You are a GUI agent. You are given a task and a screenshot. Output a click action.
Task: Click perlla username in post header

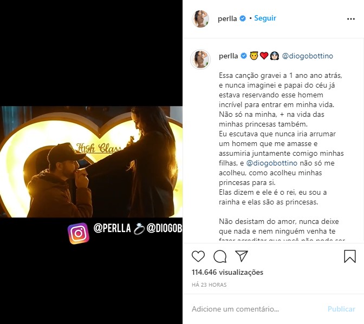pyautogui.click(x=227, y=18)
